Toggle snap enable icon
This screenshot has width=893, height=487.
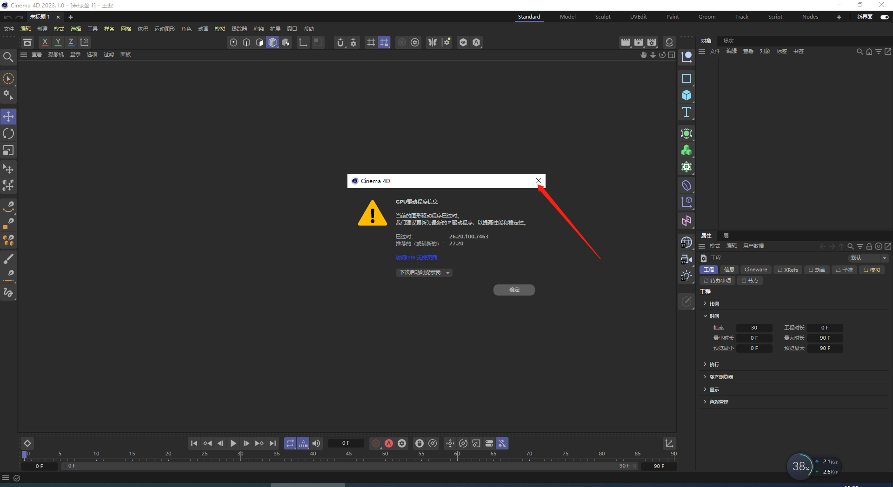(x=340, y=42)
